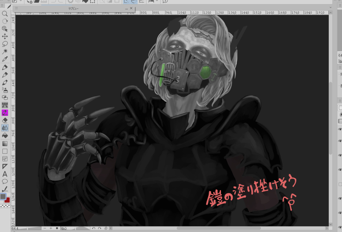Open the tool palette menu icon
Image resolution: width=342 pixels, height=232 pixels.
pos(2,6)
